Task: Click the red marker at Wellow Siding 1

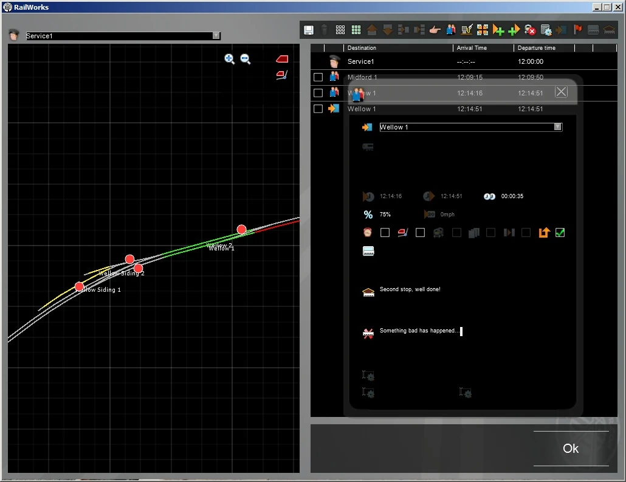Action: [80, 287]
